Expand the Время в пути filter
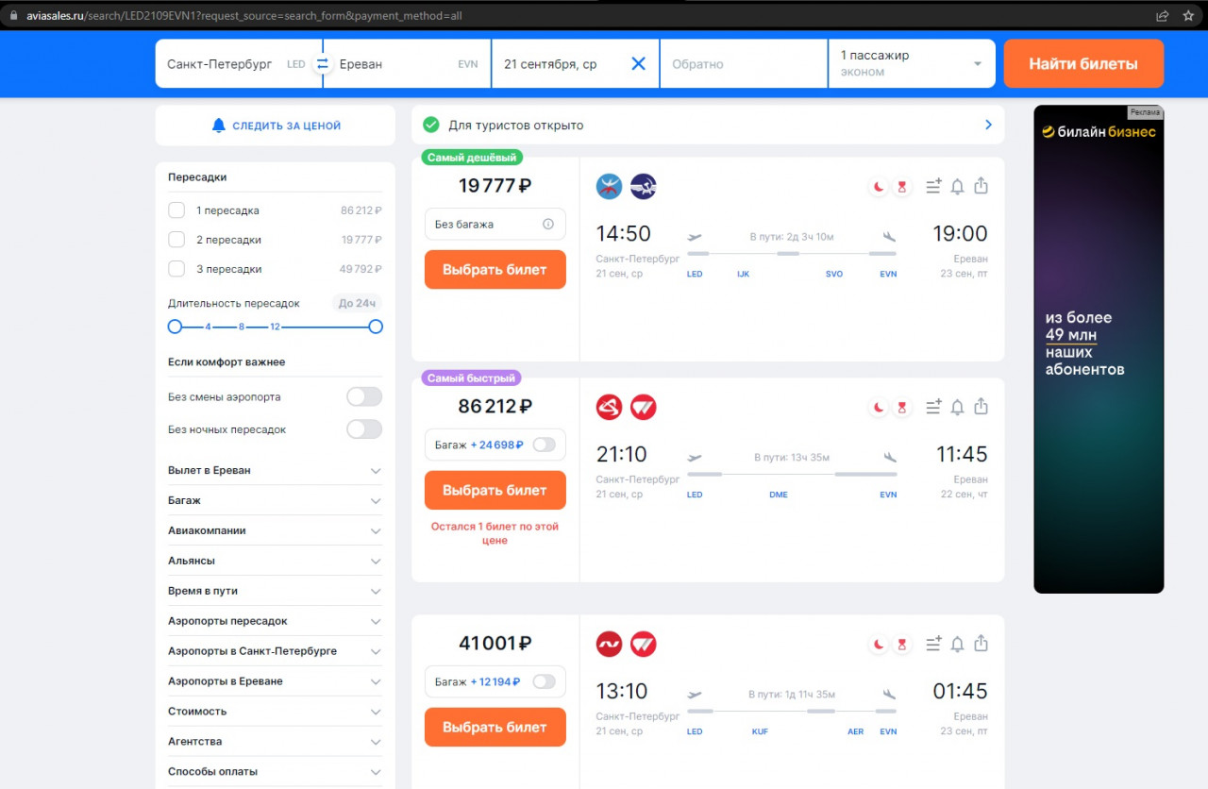The image size is (1208, 789). point(275,591)
